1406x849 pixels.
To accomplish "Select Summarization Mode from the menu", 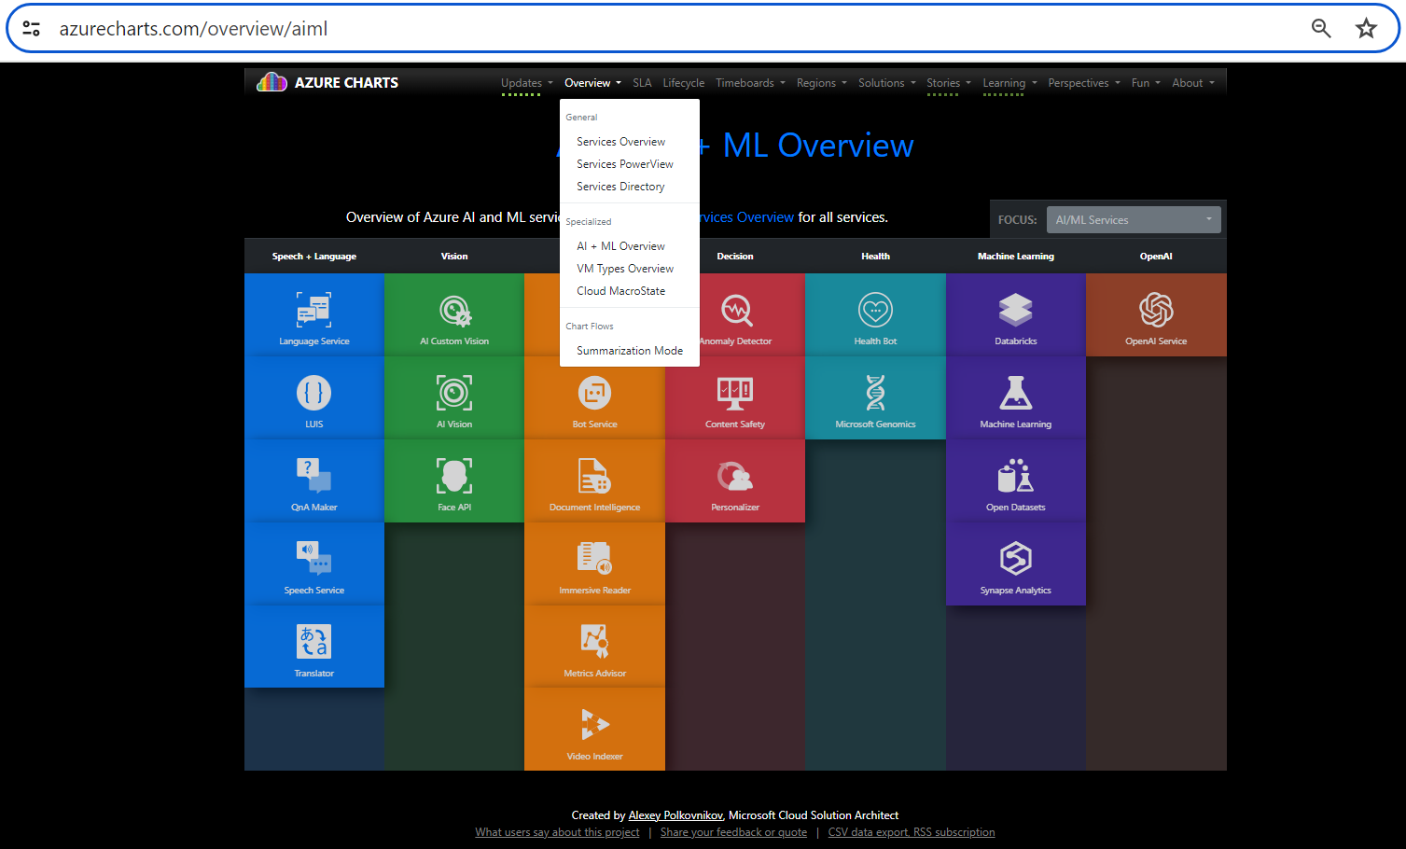I will pos(629,350).
